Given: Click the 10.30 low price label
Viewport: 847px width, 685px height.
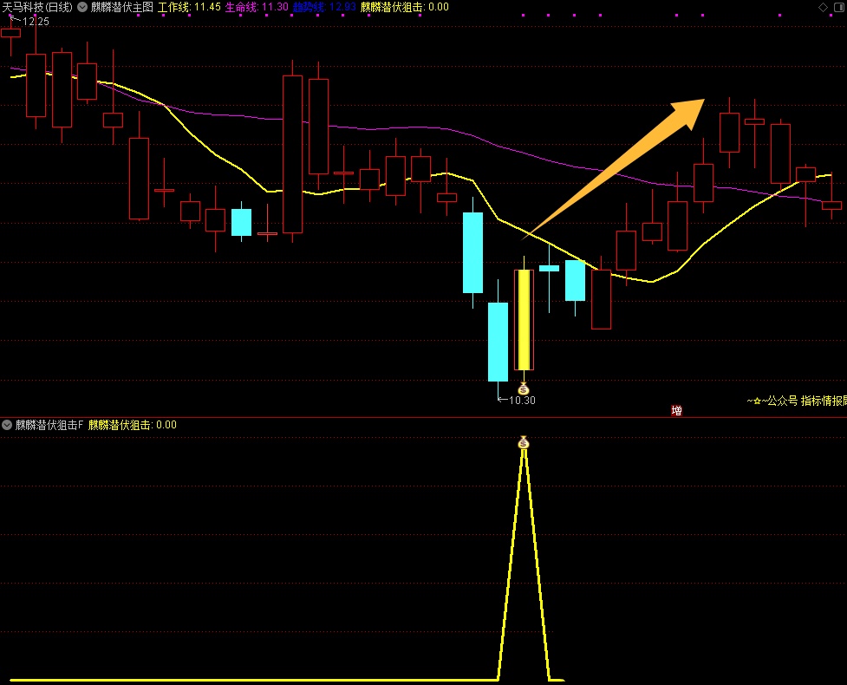Looking at the screenshot, I should (x=521, y=401).
